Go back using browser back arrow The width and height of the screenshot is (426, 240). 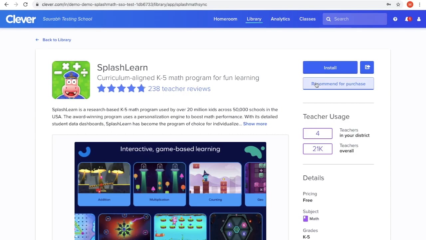coord(6,4)
